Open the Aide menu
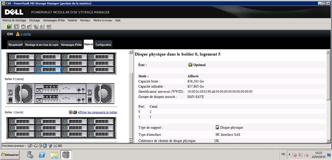332x160 pixels. click(x=118, y=20)
